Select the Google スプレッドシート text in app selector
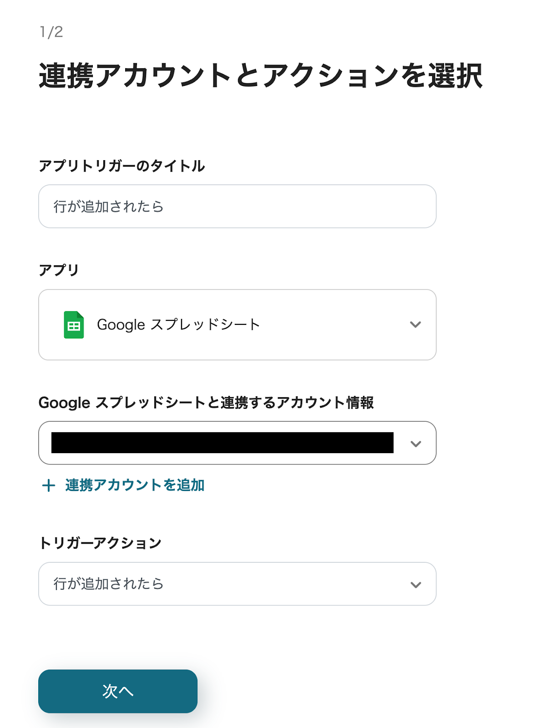Screen dimensions: 541x728 [x=178, y=325]
